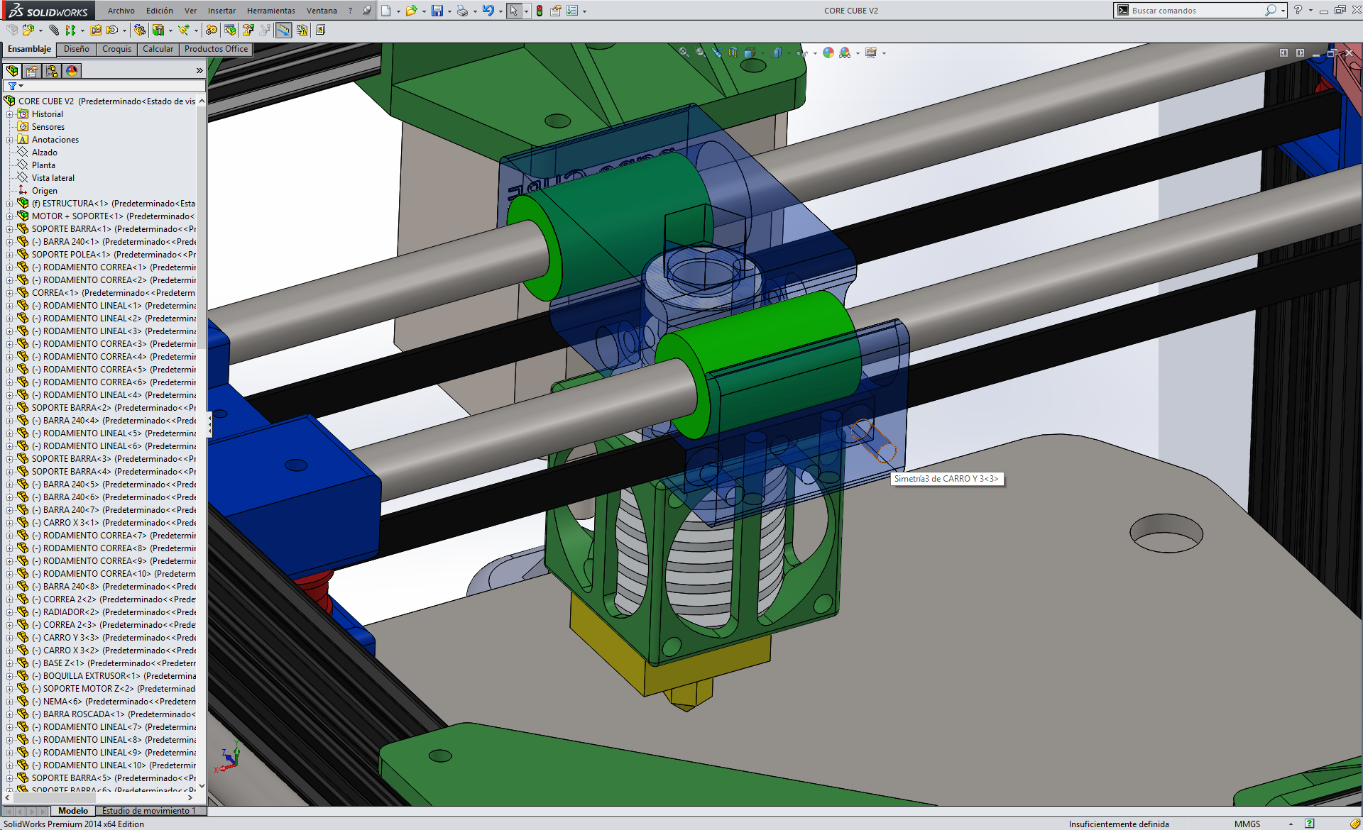Click the Print icon
The height and width of the screenshot is (830, 1363).
pos(462,11)
